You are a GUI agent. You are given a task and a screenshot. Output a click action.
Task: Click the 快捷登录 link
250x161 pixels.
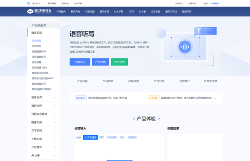pyautogui.click(x=215, y=3)
